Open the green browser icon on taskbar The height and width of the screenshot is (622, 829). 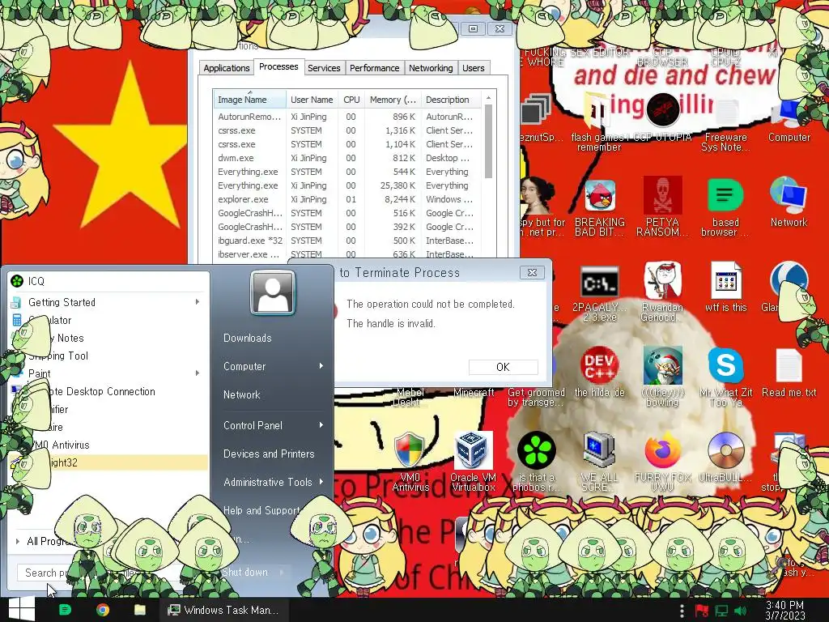[x=65, y=610]
